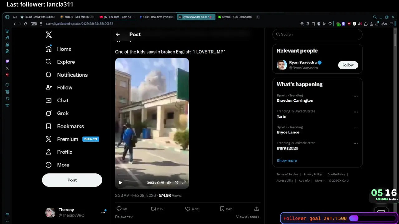This screenshot has width=399, height=224.
Task: Click Show more under What's happening
Action: (287, 161)
